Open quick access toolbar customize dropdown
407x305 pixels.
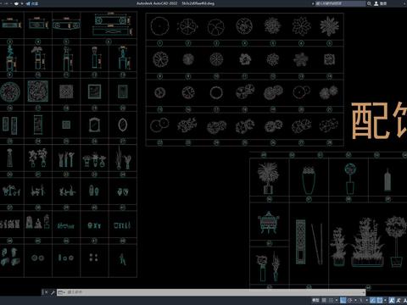(x=22, y=3)
